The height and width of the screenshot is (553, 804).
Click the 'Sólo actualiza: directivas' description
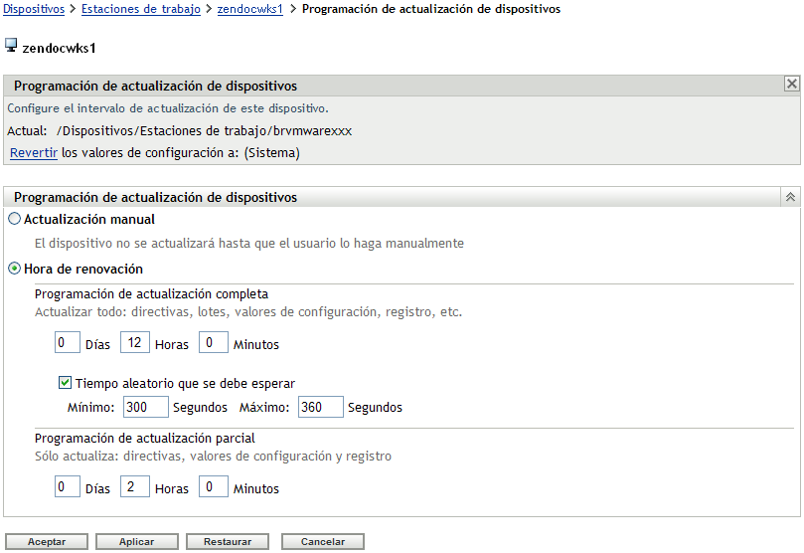213,457
